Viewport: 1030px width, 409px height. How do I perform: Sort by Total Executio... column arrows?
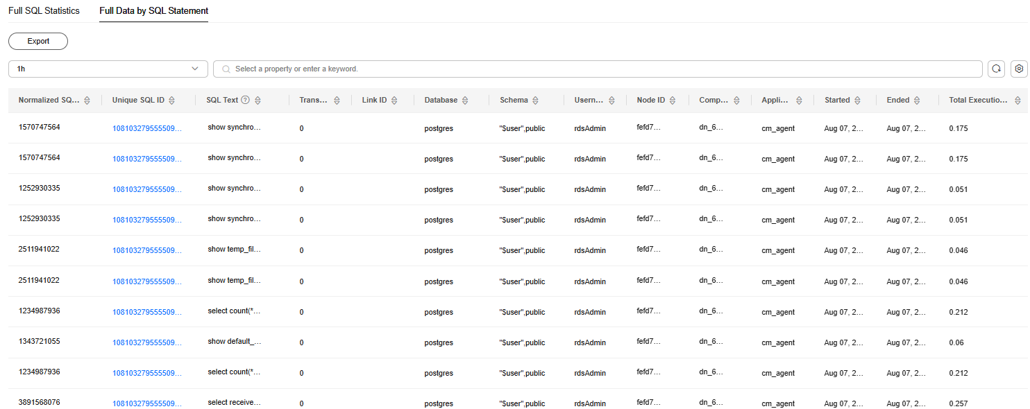[1017, 101]
